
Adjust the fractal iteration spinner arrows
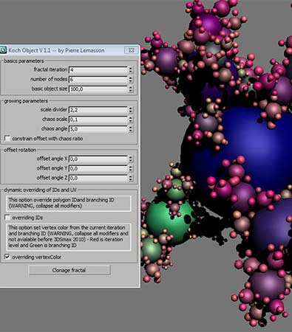[131, 70]
